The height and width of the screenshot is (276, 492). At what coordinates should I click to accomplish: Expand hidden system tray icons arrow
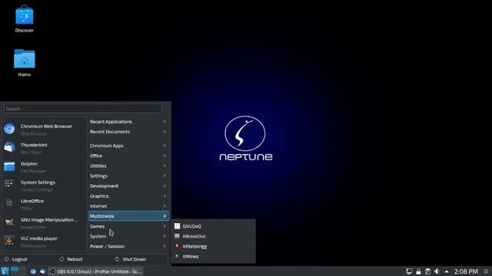(x=447, y=271)
